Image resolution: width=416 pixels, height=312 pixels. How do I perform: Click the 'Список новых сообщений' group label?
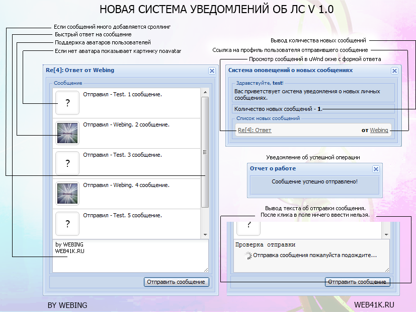268,118
